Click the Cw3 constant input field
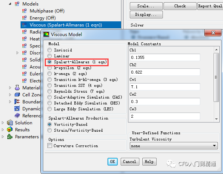 pos(165,116)
